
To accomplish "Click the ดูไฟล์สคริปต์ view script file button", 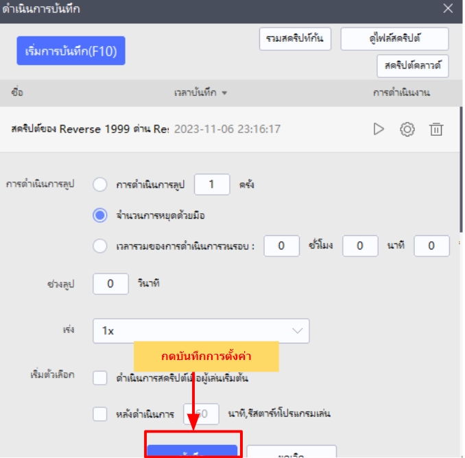I will [394, 39].
